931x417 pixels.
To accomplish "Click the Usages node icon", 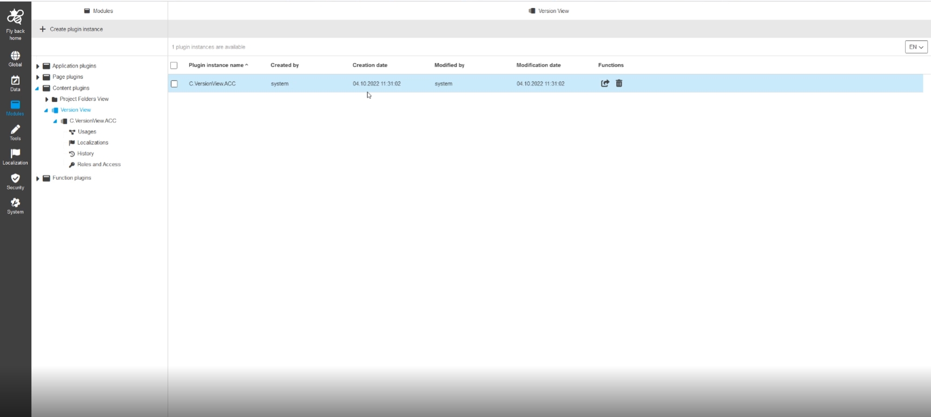I will tap(72, 132).
